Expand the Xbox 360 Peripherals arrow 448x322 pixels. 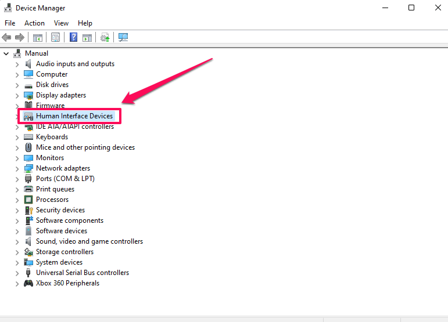[17, 284]
